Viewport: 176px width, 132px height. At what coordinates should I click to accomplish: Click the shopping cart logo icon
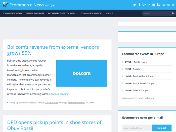5,4
